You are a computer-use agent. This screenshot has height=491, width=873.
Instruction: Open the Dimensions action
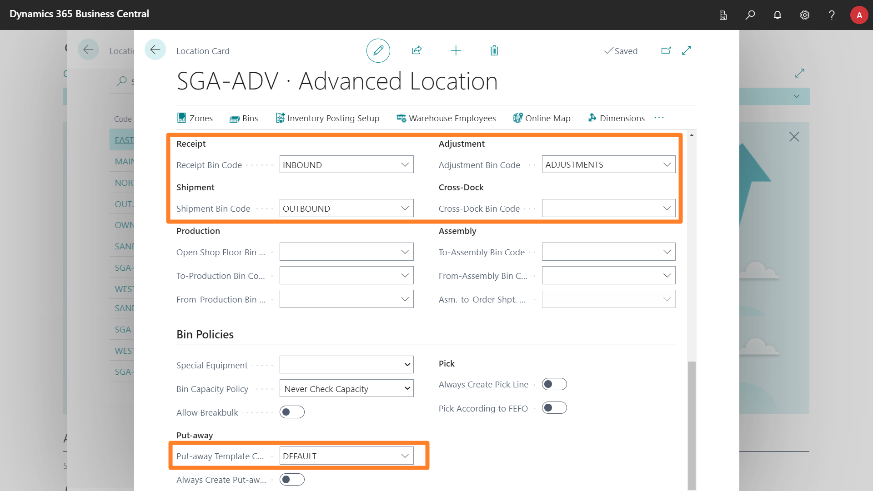tap(616, 118)
